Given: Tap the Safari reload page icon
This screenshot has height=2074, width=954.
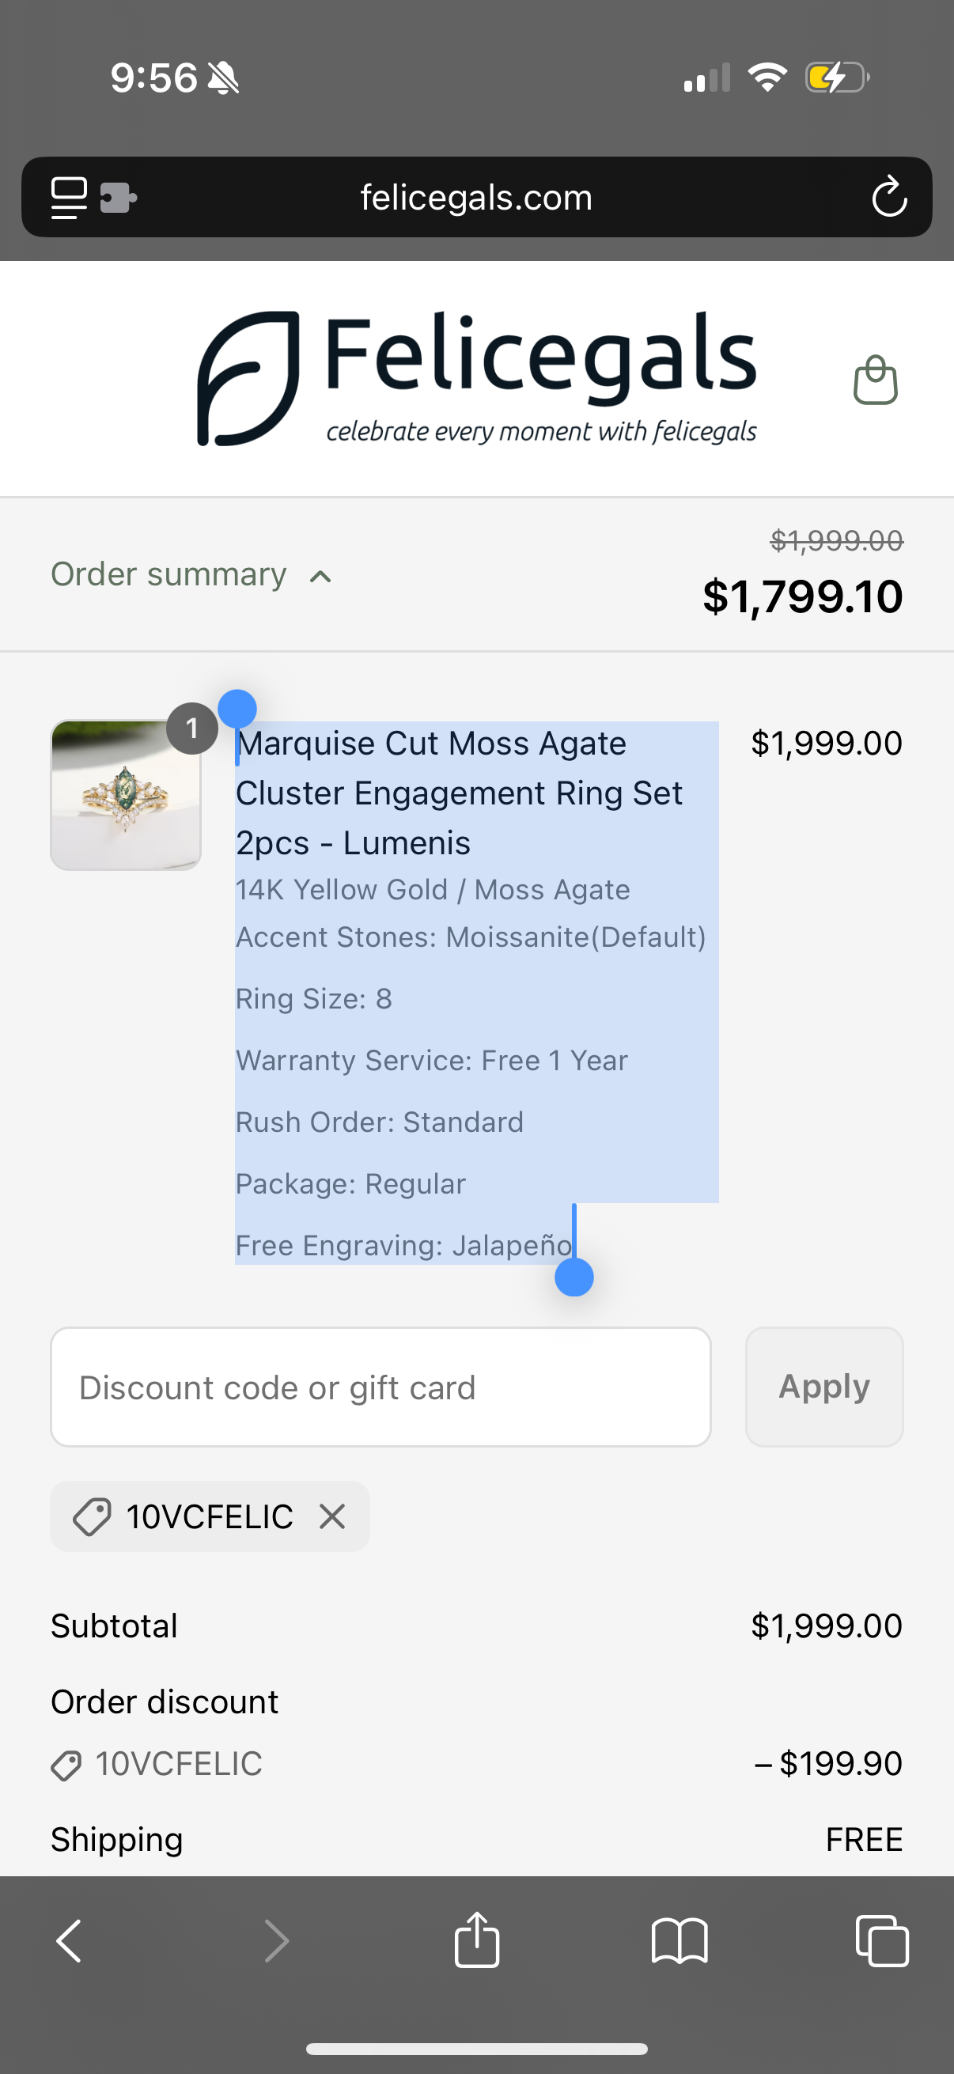Looking at the screenshot, I should click(x=889, y=197).
